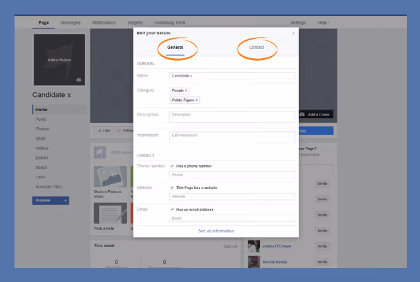Screen dimensions: 420x282
Task: Click Candidate x page title
Action: (x=52, y=95)
